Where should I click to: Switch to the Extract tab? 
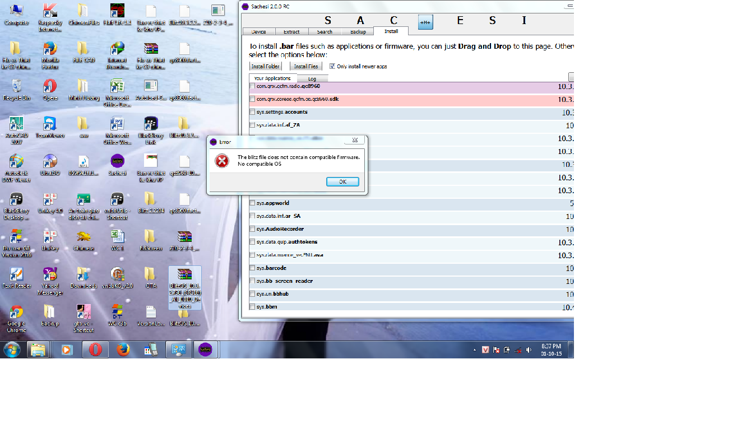[x=291, y=32]
